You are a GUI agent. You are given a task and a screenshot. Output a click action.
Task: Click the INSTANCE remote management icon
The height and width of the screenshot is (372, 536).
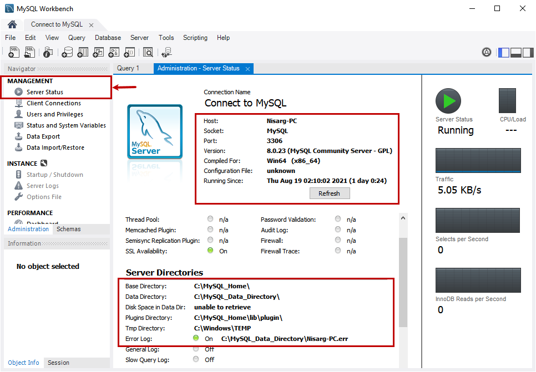coord(44,163)
